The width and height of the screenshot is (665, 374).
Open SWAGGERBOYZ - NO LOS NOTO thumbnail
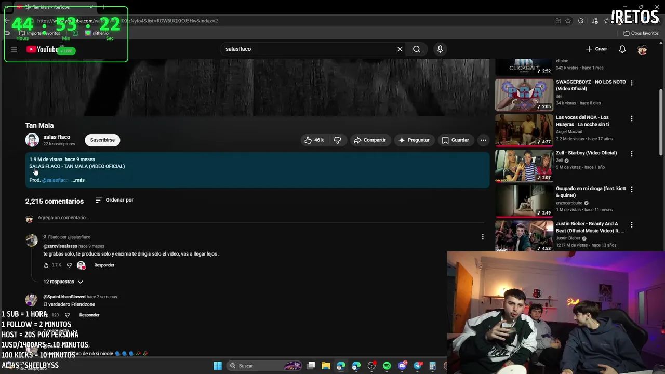[524, 95]
